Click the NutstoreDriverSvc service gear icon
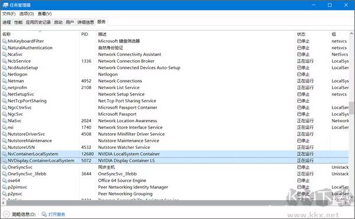This screenshot has height=219, width=355. coord(4,134)
